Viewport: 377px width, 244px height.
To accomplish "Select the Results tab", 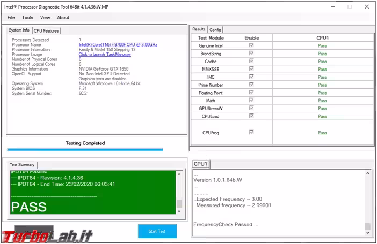I will point(199,29).
